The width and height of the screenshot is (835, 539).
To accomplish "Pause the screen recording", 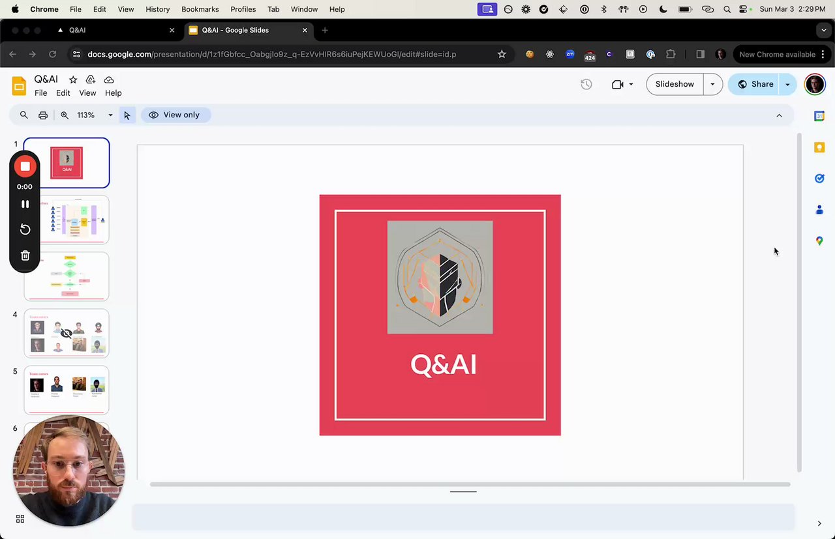I will click(25, 204).
